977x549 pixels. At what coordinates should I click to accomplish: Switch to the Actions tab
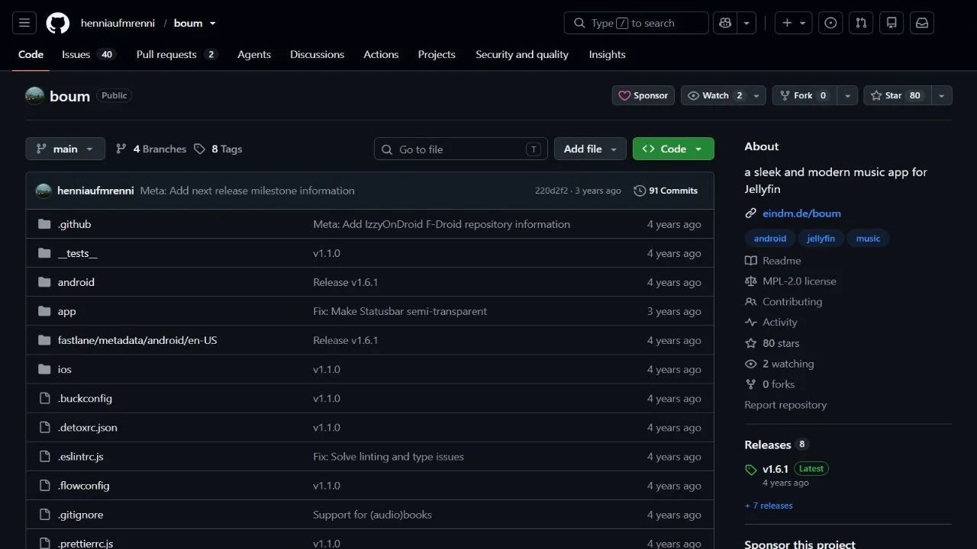(x=381, y=54)
